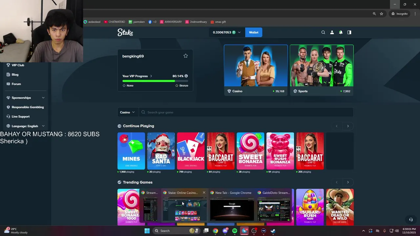Open the Casino category dropdown in search
The height and width of the screenshot is (236, 420).
[x=127, y=112]
